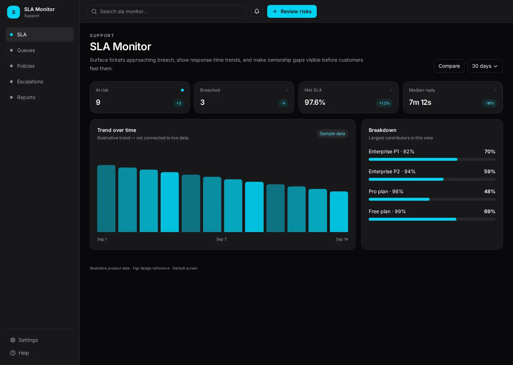Image resolution: width=513 pixels, height=365 pixels.
Task: Click the Breached card status dot
Action: (x=287, y=90)
